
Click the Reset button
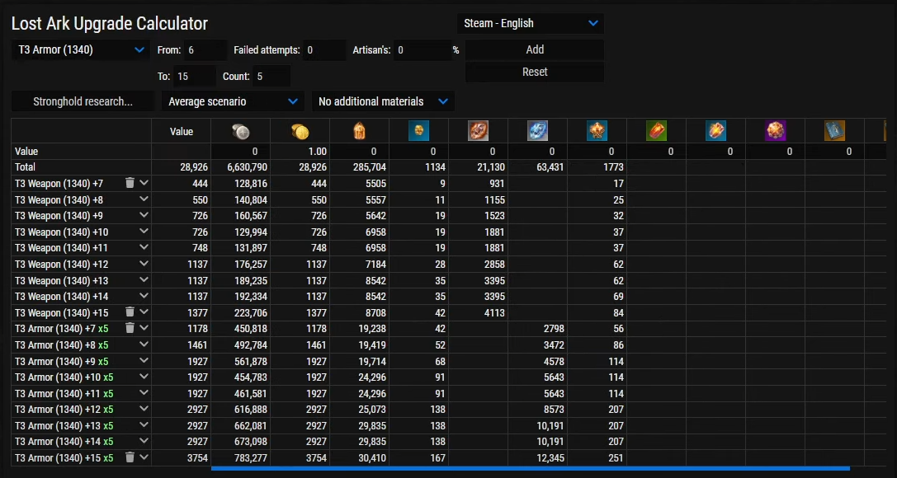coord(535,72)
